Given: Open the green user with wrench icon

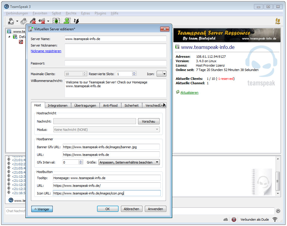Looking at the screenshot, I should pos(67,21).
